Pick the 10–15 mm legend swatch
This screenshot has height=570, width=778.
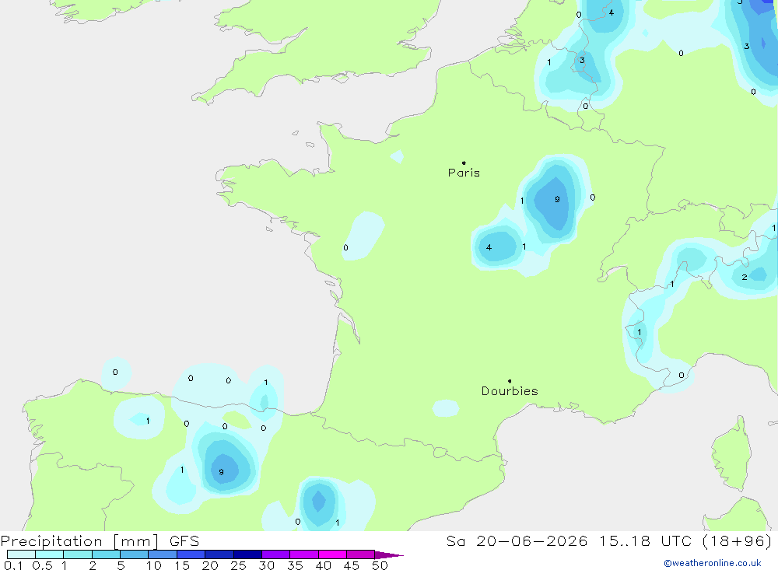pos(163,554)
